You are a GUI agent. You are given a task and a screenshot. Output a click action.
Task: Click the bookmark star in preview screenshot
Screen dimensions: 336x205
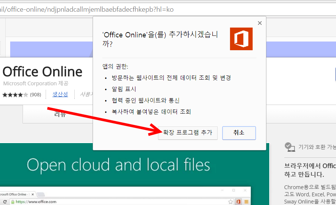point(230,202)
